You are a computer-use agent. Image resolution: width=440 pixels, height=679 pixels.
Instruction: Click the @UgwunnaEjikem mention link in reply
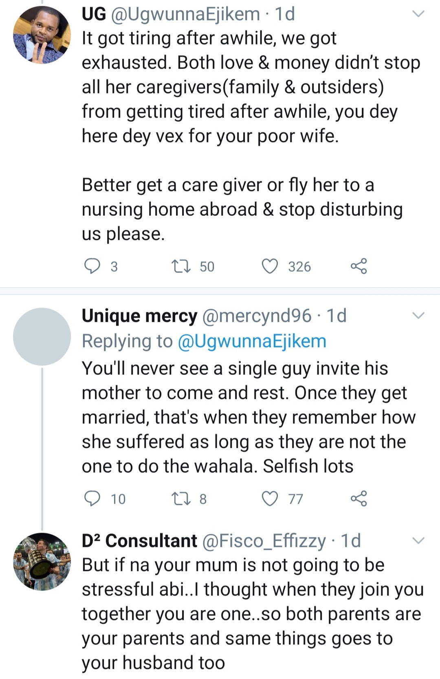[x=252, y=341]
